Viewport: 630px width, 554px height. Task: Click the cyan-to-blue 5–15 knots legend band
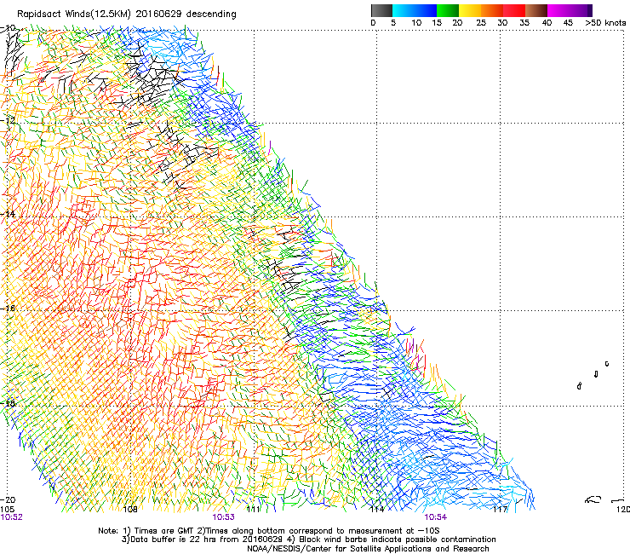click(x=415, y=10)
